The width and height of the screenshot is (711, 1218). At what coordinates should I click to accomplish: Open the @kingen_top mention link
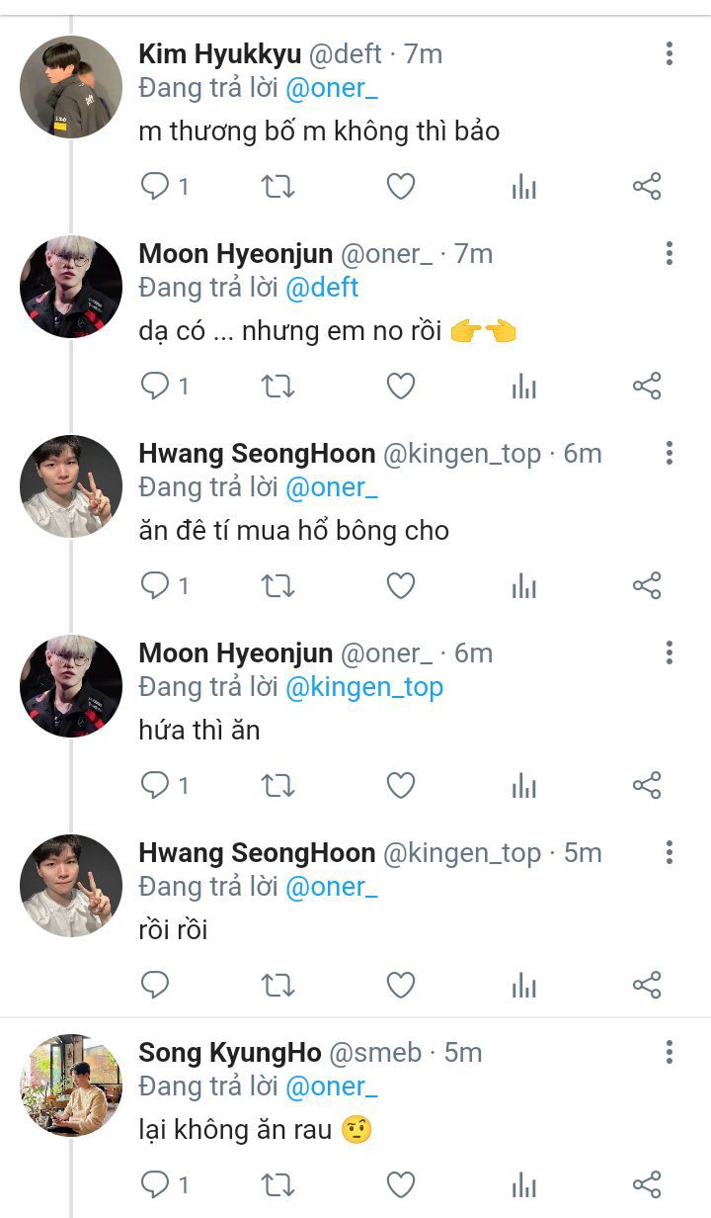(x=364, y=687)
